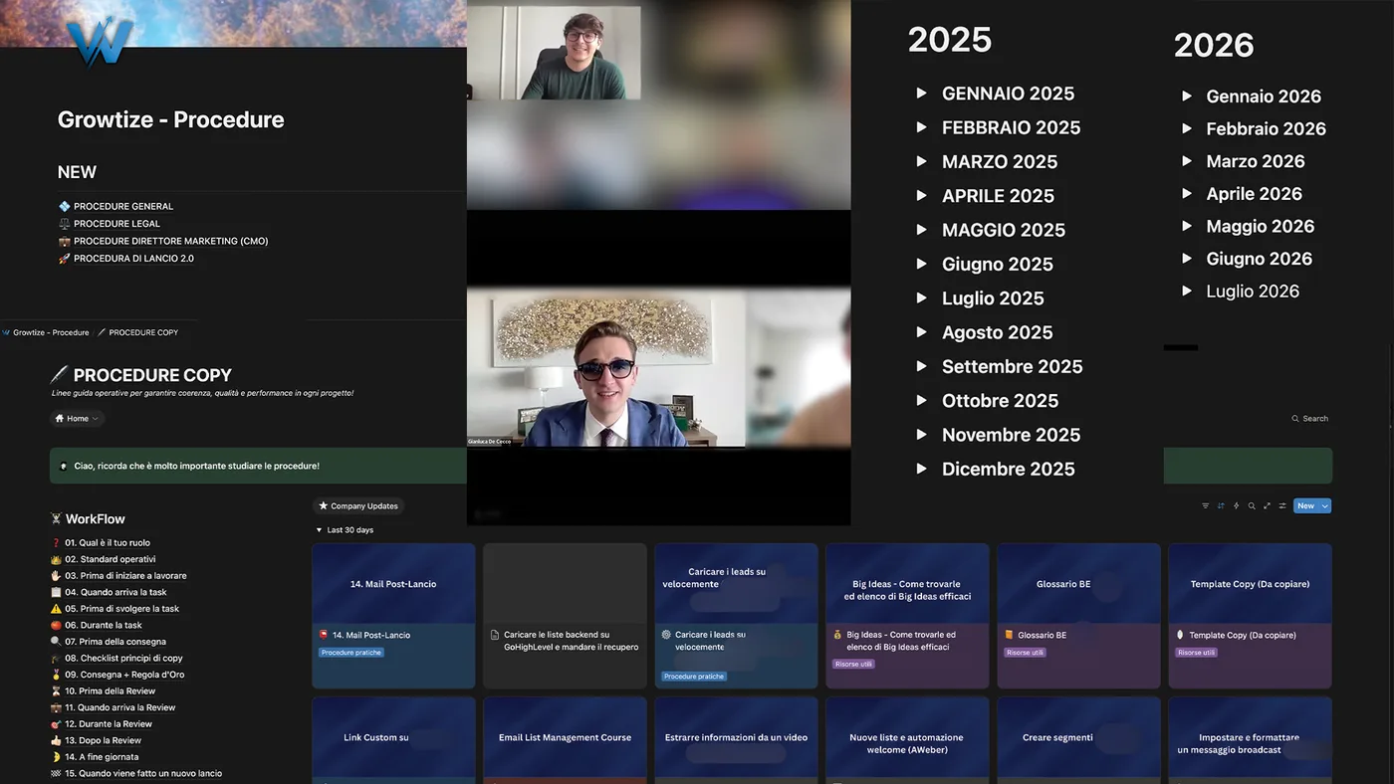Open the Big Ideas card

click(x=907, y=616)
